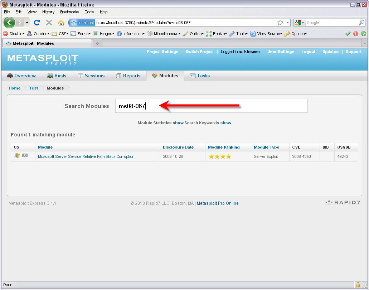Click the Stop loading X icon

pos(49,23)
